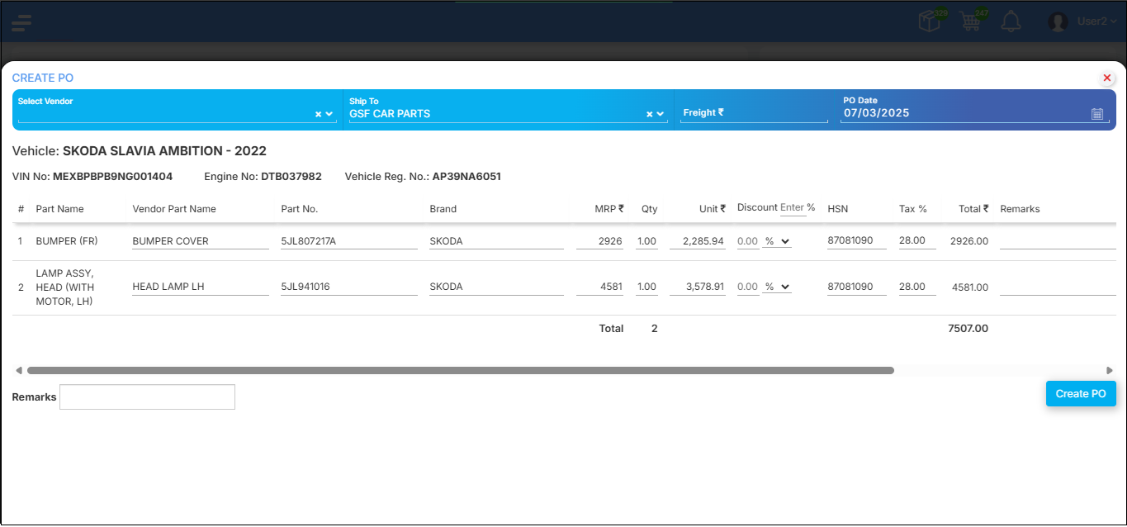This screenshot has width=1127, height=527.
Task: Edit brand SKODA for head lamp row
Action: 496,287
